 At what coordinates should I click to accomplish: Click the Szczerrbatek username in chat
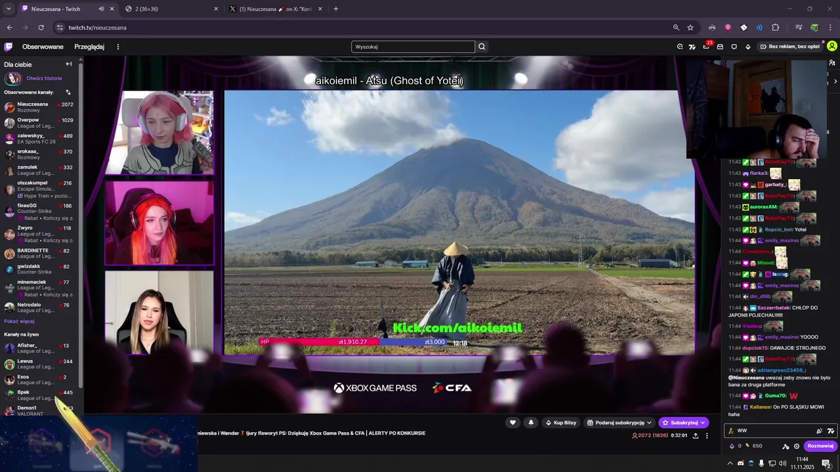click(x=774, y=307)
